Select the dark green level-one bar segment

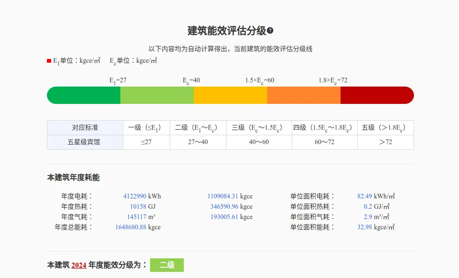(84, 95)
